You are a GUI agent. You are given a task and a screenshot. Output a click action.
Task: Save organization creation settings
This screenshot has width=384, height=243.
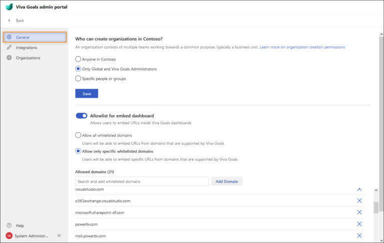(x=86, y=93)
